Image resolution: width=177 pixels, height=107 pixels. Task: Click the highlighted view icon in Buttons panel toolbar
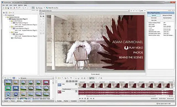[14, 78]
